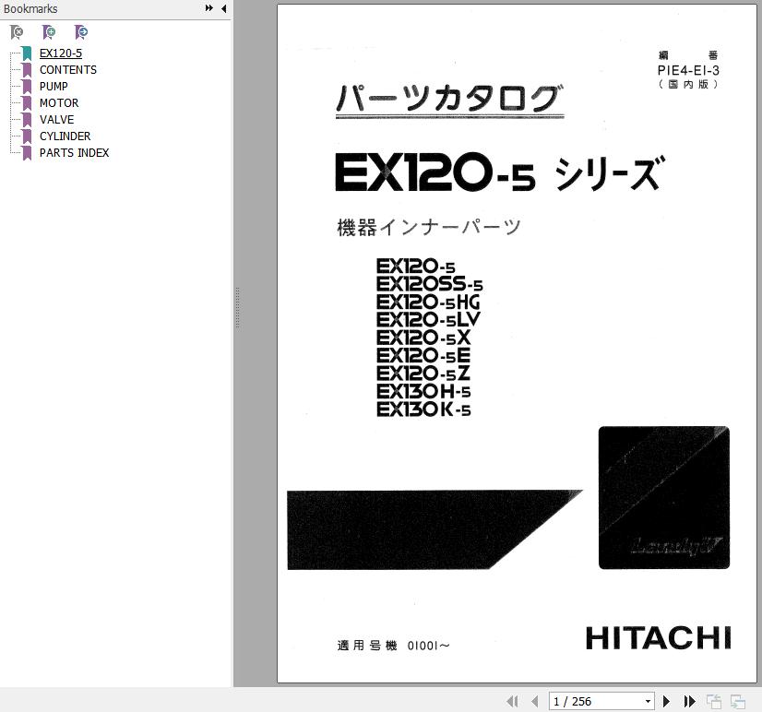The height and width of the screenshot is (712, 762).
Task: Go to the previous page
Action: pyautogui.click(x=534, y=701)
